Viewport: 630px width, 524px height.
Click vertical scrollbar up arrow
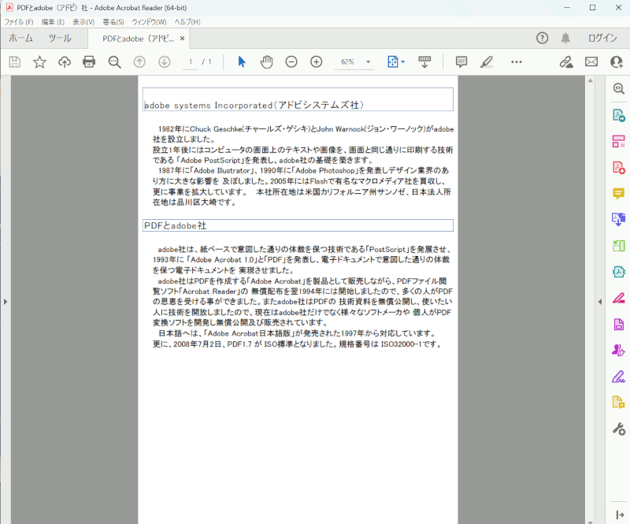click(590, 80)
